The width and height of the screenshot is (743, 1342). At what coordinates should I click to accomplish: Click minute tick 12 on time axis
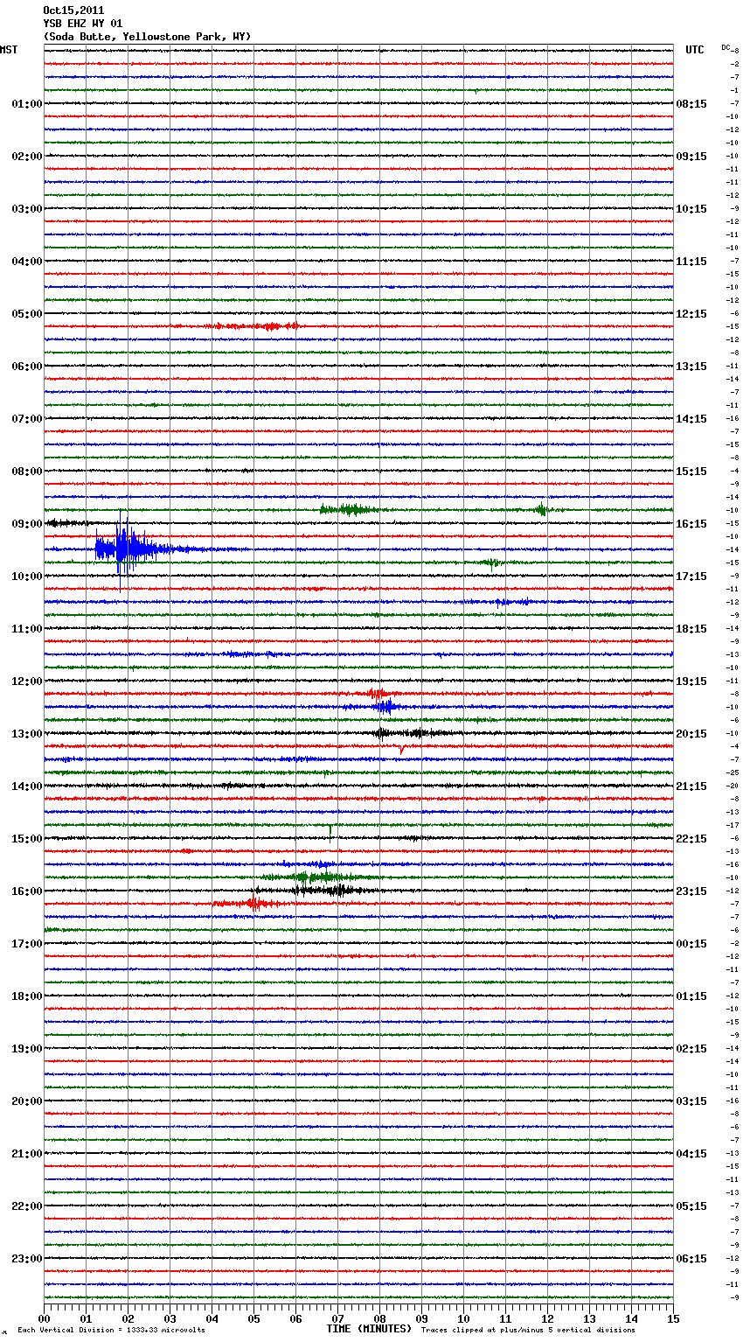point(547,1318)
